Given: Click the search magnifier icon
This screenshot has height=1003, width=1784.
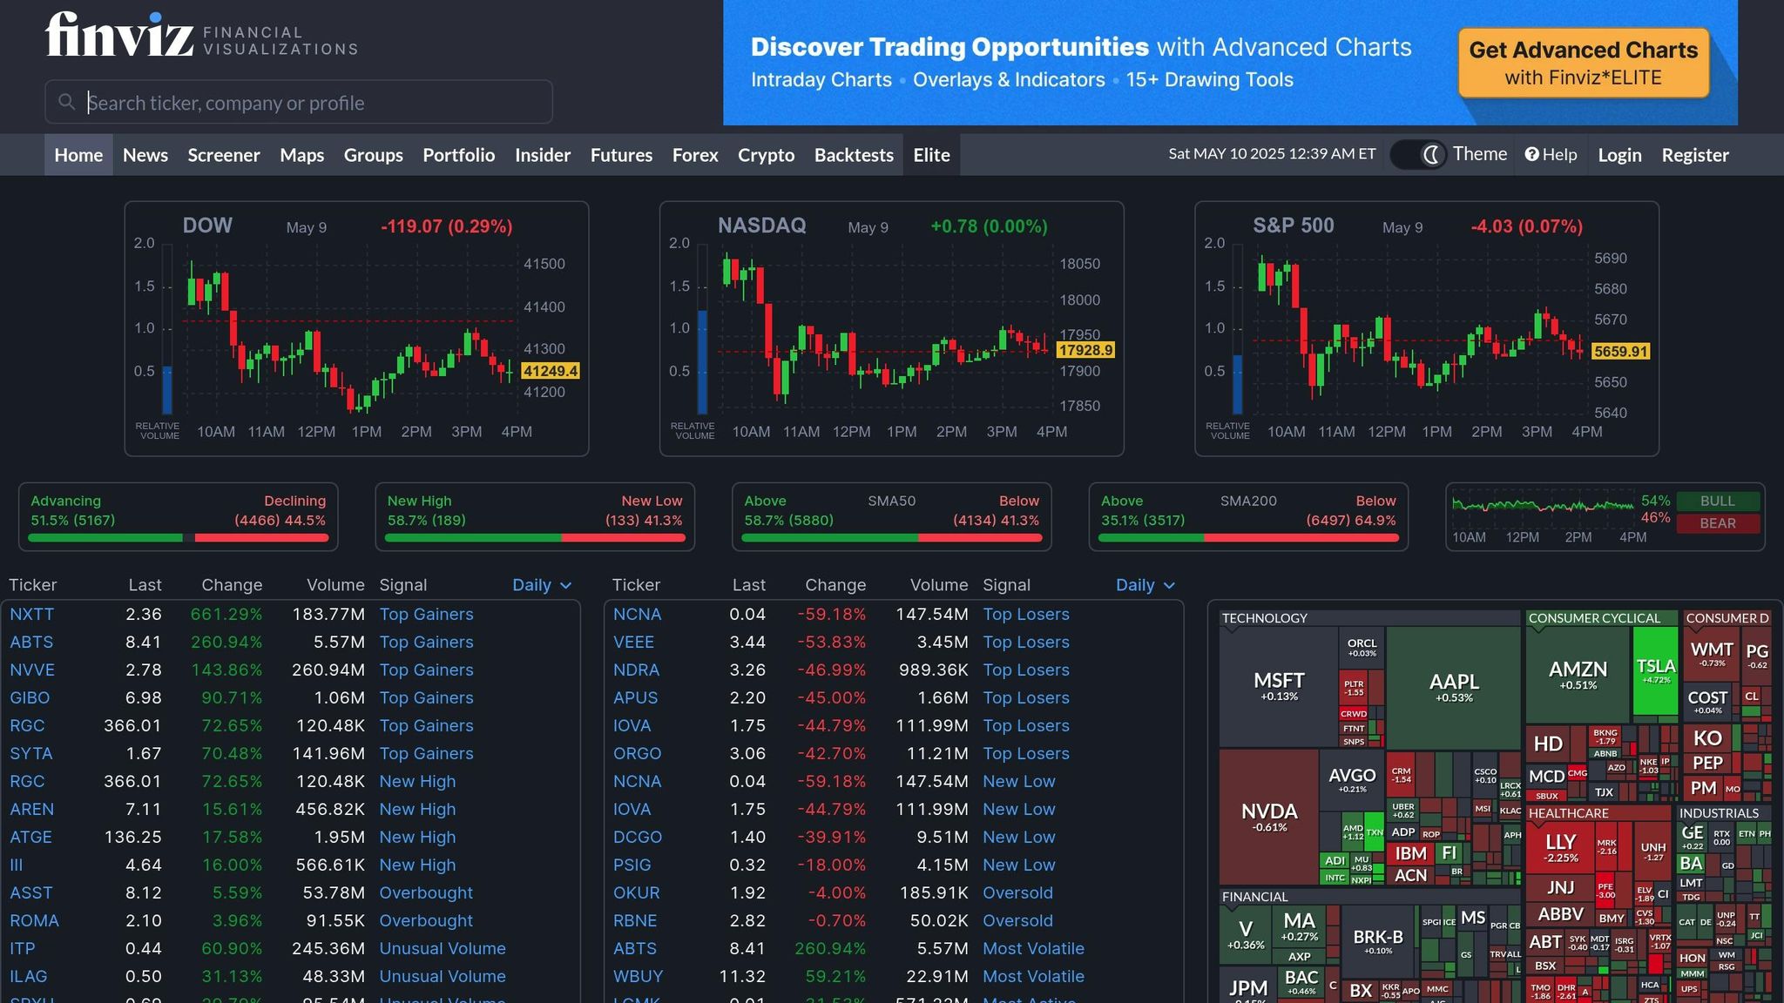Looking at the screenshot, I should pos(66,103).
